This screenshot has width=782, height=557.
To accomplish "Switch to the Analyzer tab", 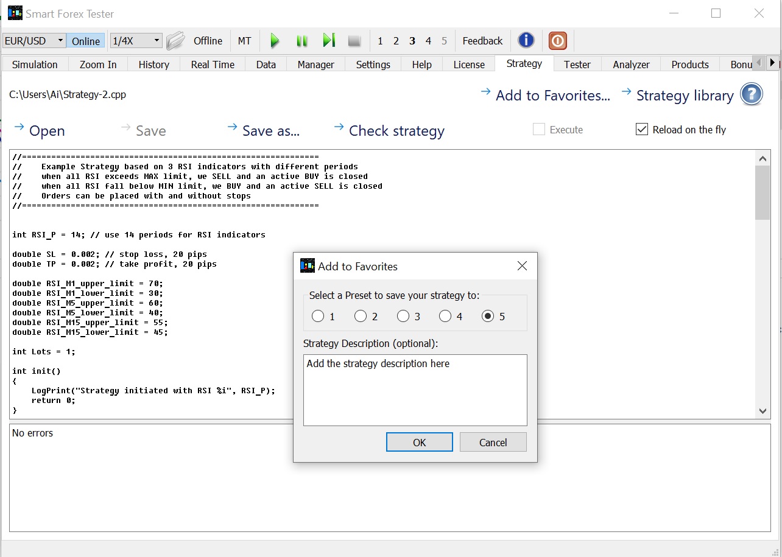I will click(631, 65).
